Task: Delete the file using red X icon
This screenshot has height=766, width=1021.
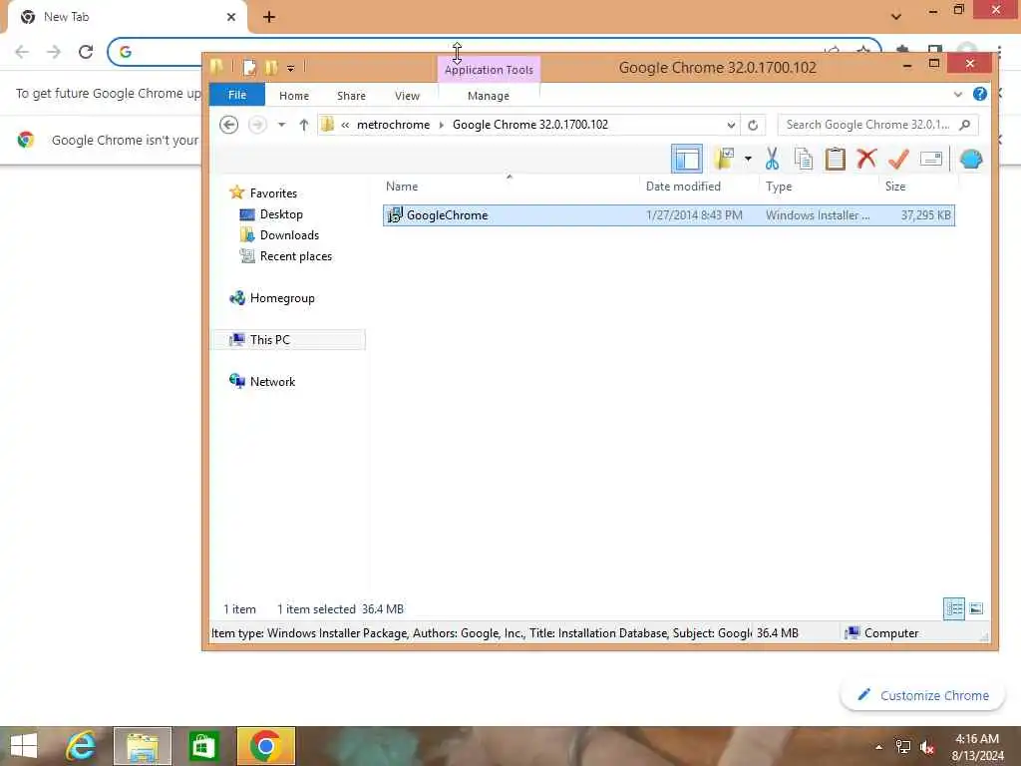Action: click(866, 159)
